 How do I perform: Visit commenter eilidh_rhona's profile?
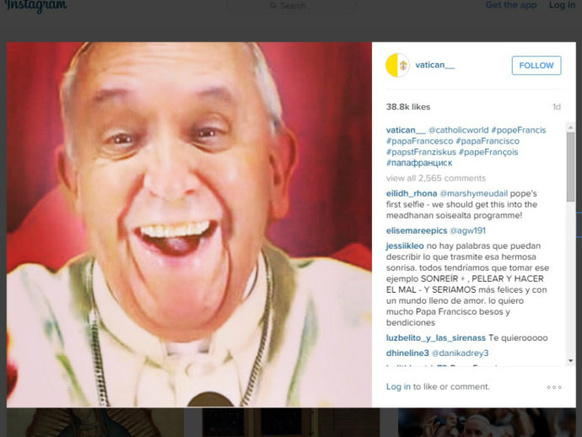click(410, 193)
